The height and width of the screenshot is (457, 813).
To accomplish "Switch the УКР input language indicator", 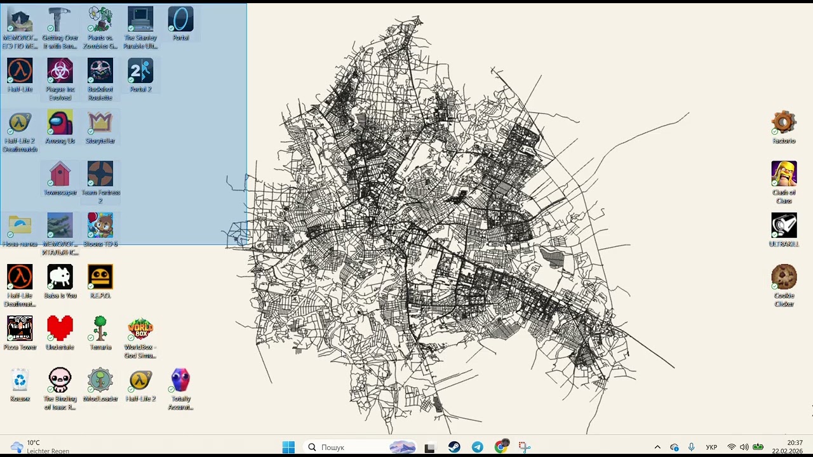I will click(x=712, y=447).
